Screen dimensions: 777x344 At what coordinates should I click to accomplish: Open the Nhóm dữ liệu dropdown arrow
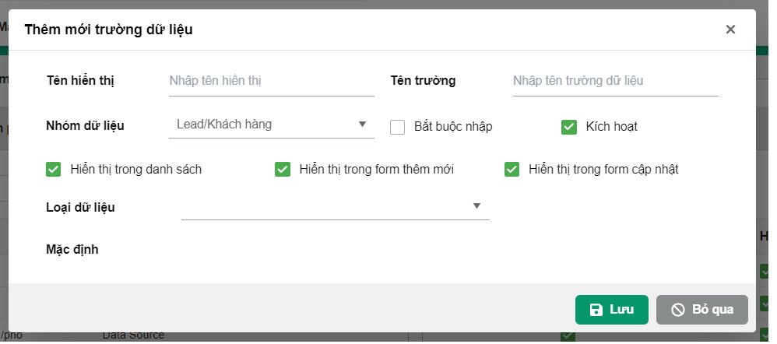(362, 124)
